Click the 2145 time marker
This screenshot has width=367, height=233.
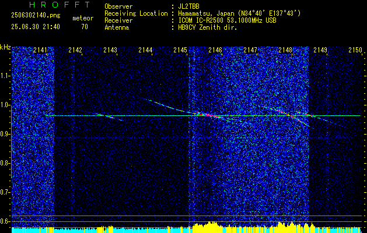point(180,50)
